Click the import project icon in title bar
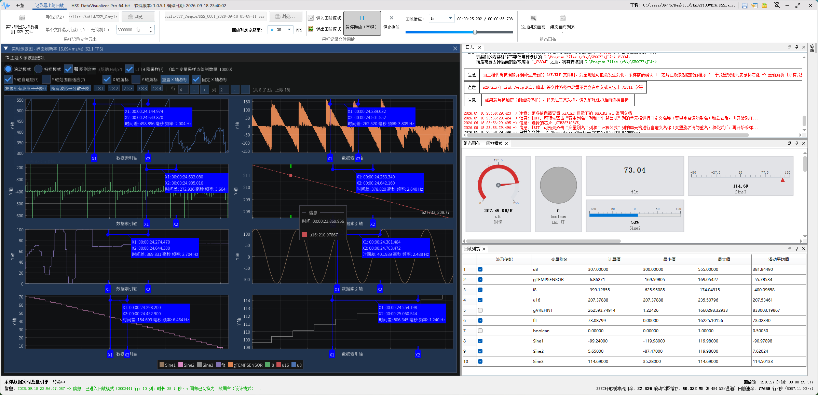 coord(754,5)
